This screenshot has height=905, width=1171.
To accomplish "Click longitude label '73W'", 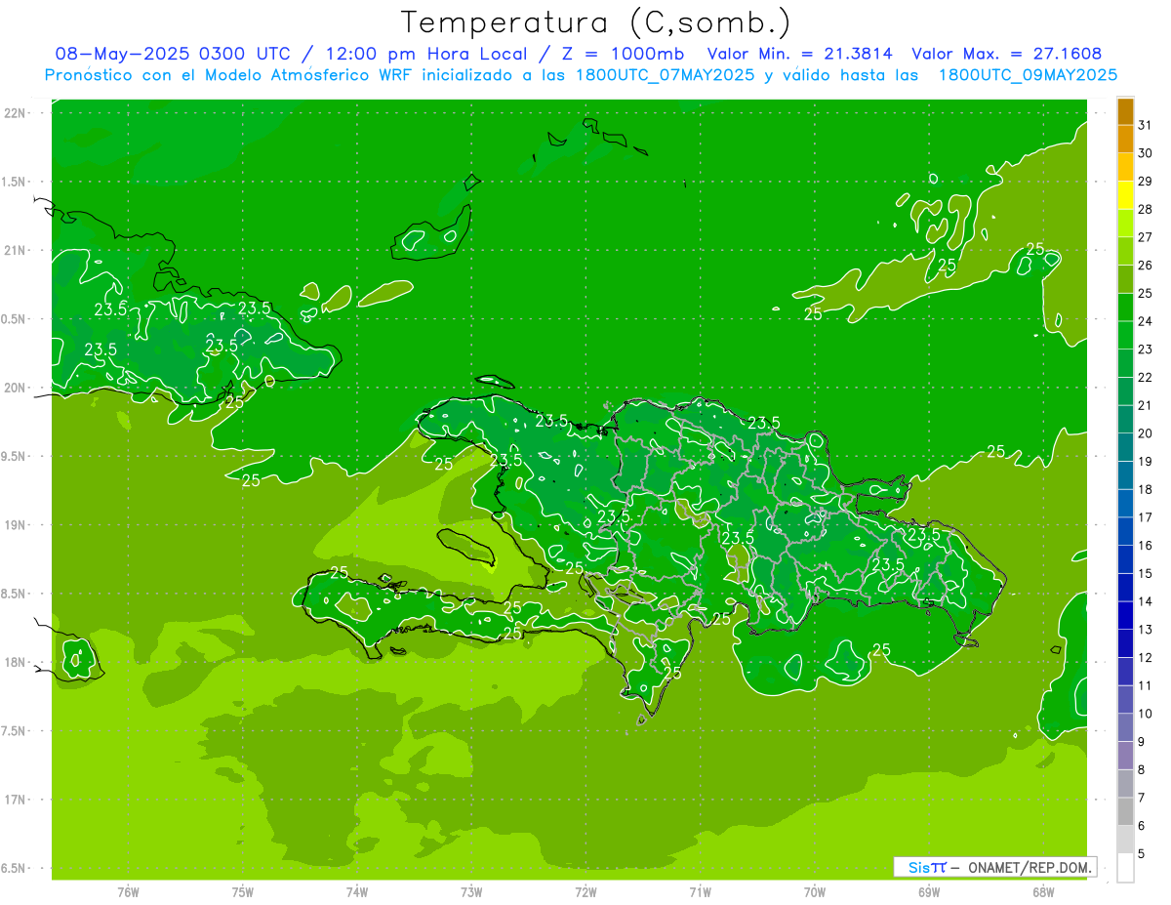I will point(471,892).
